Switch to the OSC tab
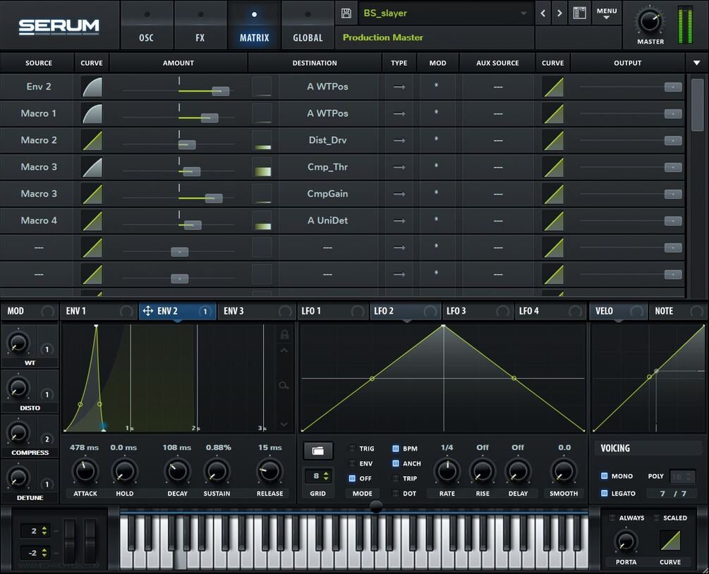 click(x=146, y=25)
